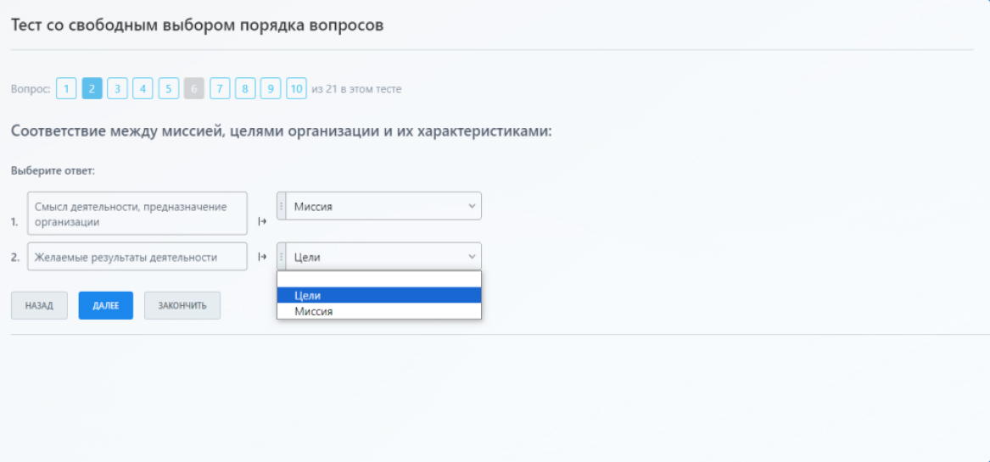The width and height of the screenshot is (990, 462).
Task: Navigate to question 7
Action: (220, 88)
